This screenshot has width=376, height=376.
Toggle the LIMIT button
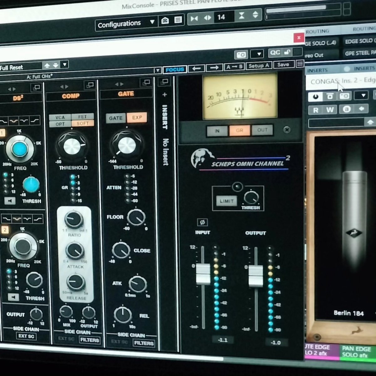(x=227, y=201)
